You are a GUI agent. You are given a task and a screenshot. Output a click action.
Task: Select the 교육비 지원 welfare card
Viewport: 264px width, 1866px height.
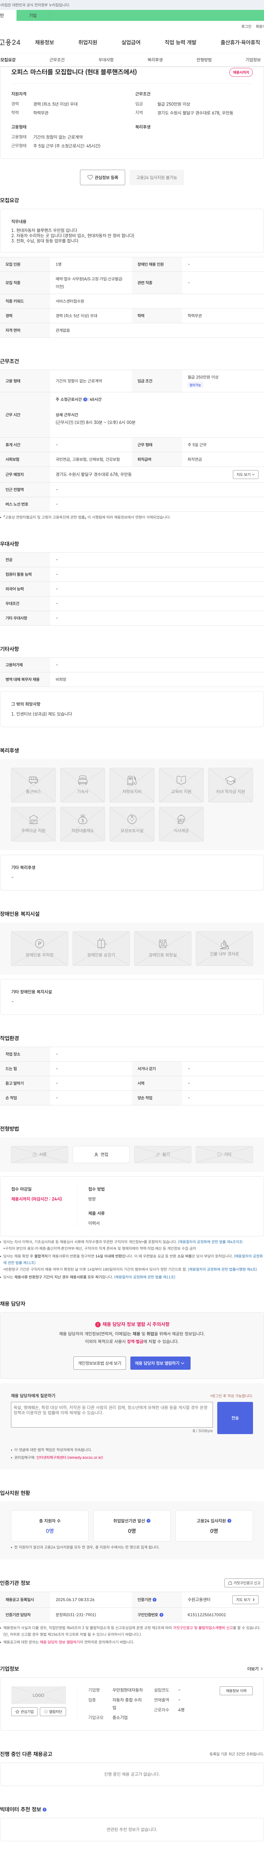181,785
